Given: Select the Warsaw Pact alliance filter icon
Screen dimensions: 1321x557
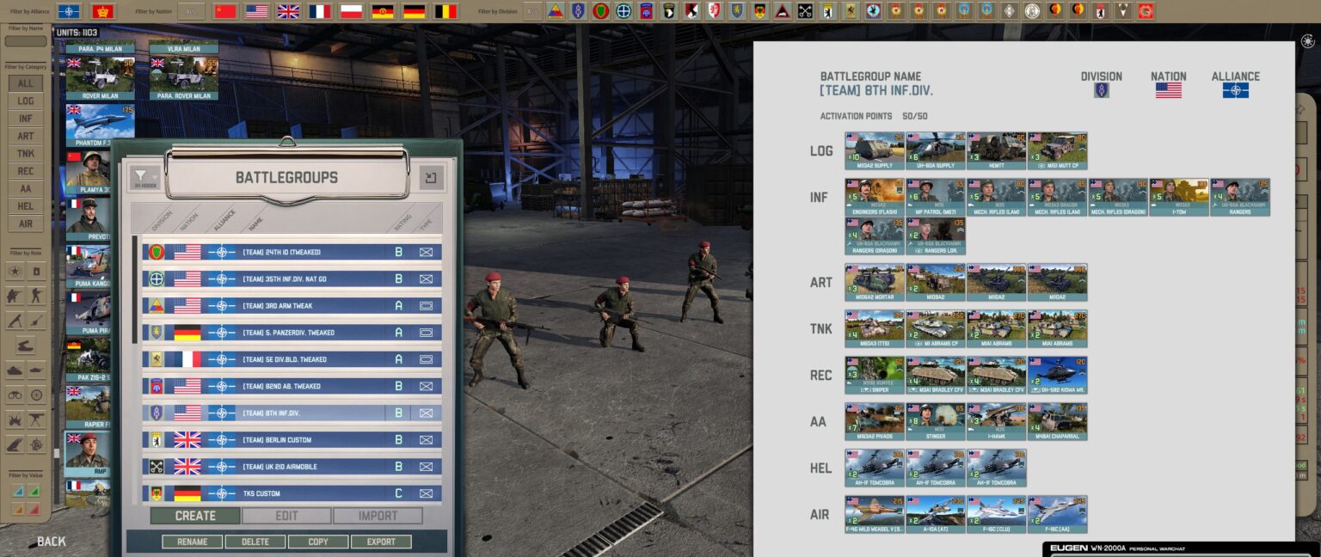Looking at the screenshot, I should coord(102,12).
